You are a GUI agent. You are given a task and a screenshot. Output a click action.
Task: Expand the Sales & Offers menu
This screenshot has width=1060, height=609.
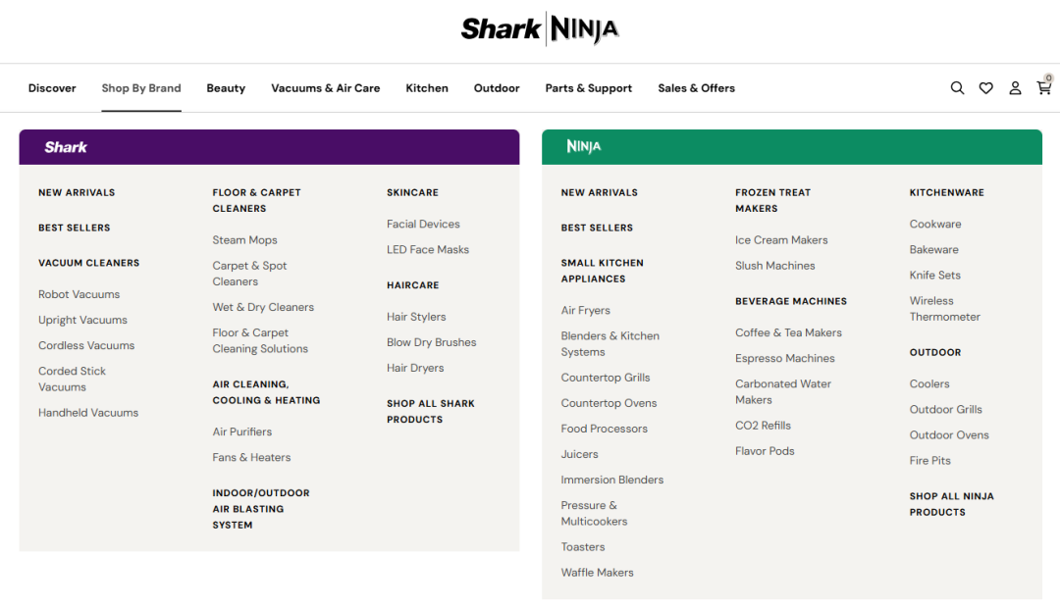coord(696,88)
